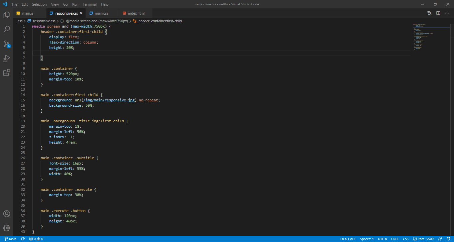Open Source Control with pending change

point(6,44)
